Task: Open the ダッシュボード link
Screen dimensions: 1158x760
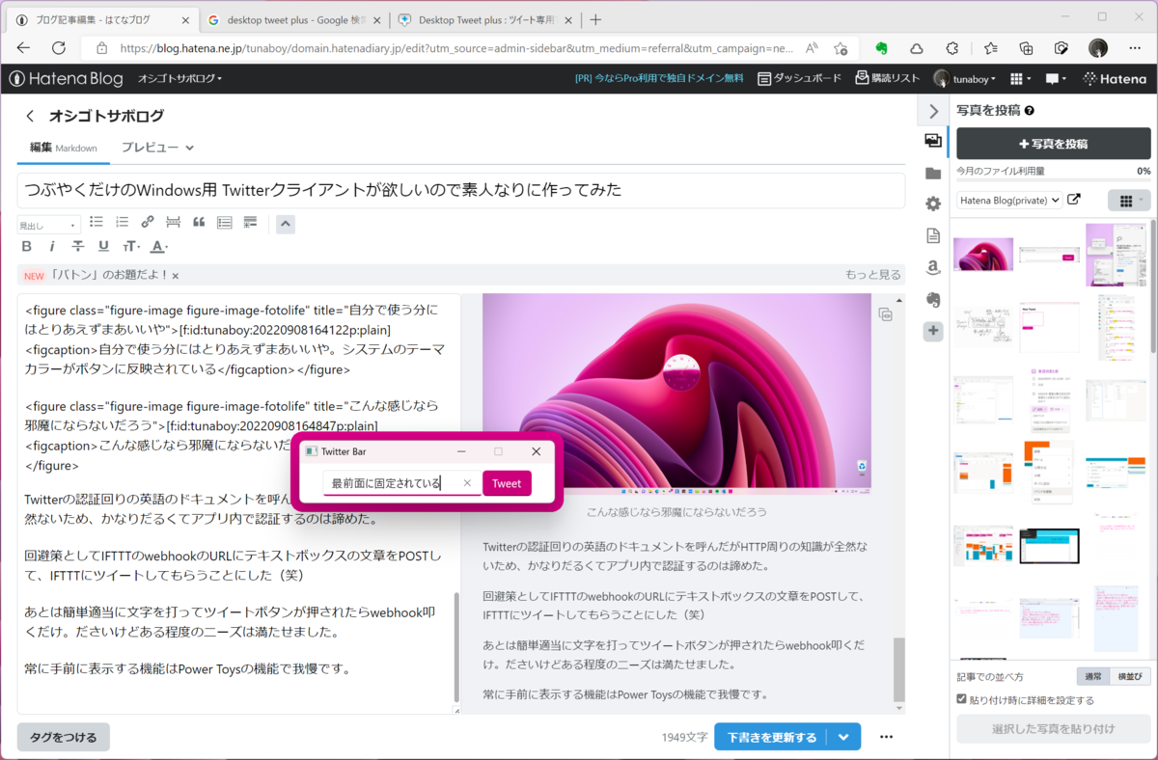Action: point(799,79)
